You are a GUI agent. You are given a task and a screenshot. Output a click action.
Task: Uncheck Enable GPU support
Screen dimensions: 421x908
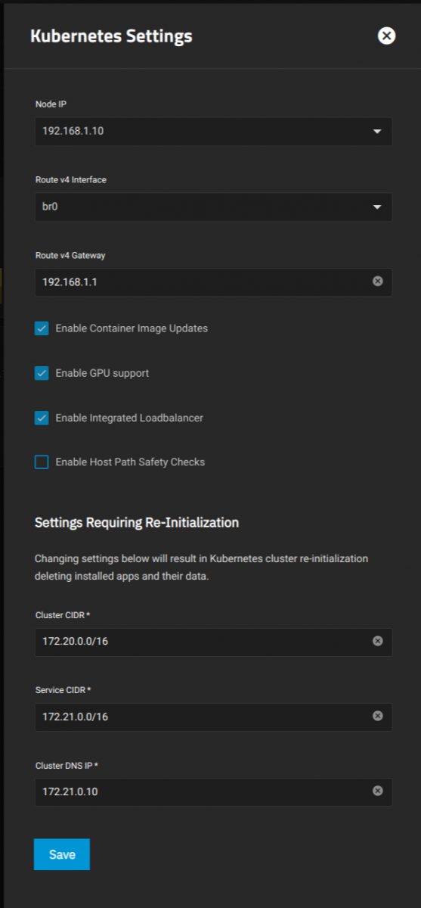point(42,373)
